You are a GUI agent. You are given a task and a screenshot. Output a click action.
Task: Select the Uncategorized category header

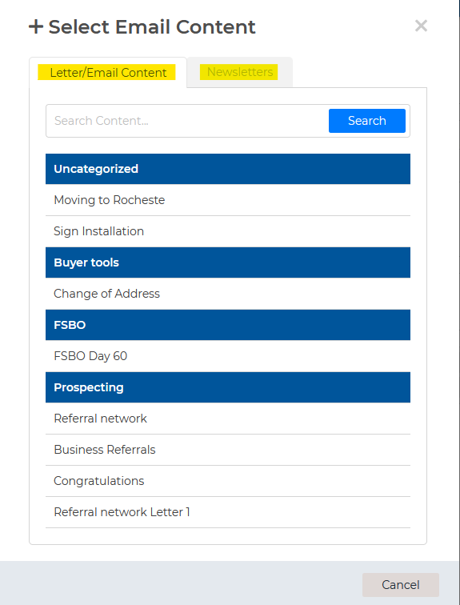coord(228,169)
